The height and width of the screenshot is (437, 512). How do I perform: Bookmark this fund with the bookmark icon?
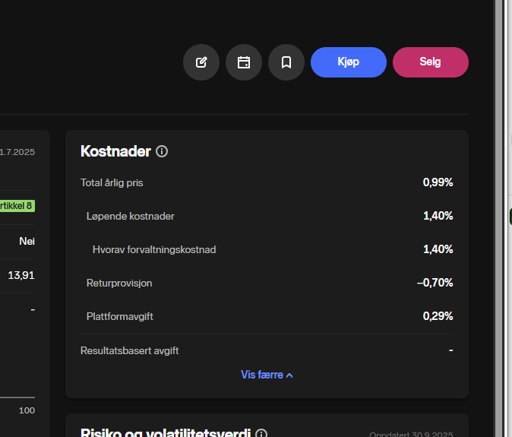pyautogui.click(x=286, y=62)
